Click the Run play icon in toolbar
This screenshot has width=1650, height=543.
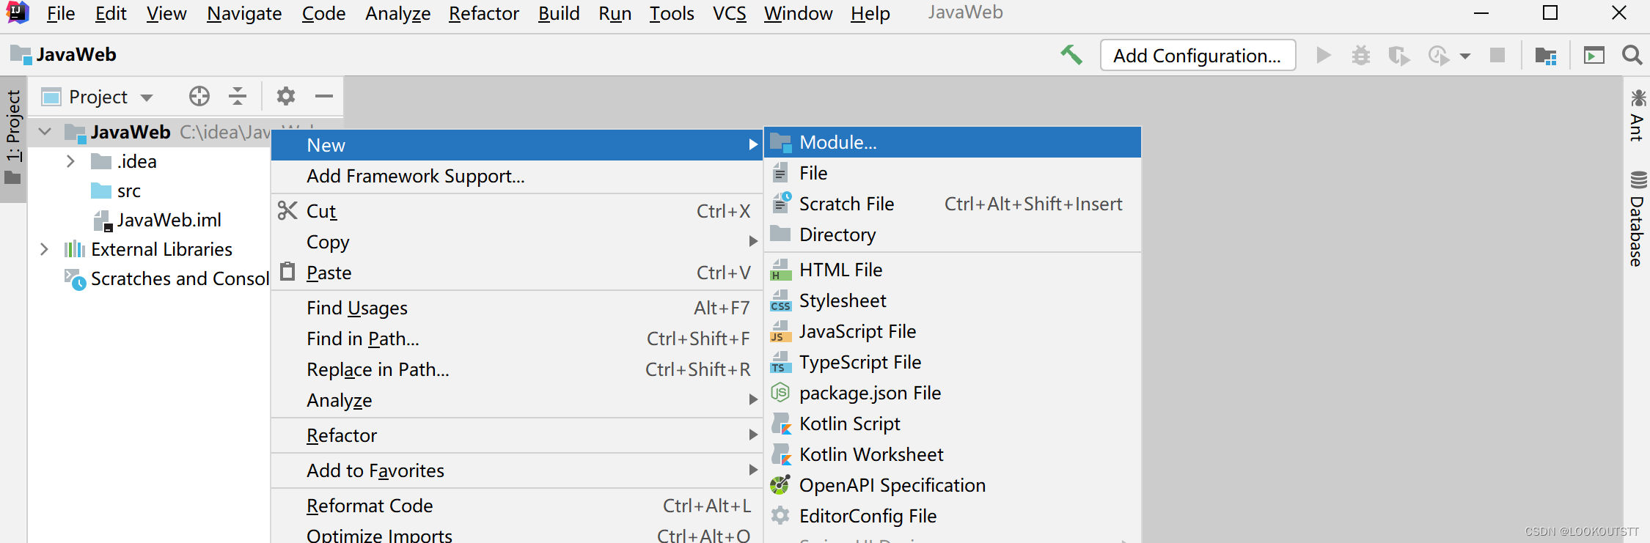(x=1324, y=55)
